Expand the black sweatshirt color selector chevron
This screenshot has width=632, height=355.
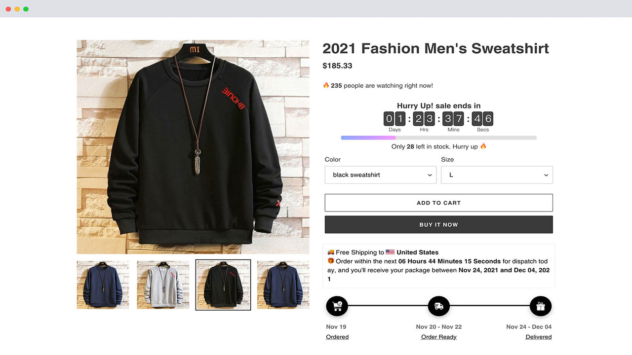click(429, 175)
